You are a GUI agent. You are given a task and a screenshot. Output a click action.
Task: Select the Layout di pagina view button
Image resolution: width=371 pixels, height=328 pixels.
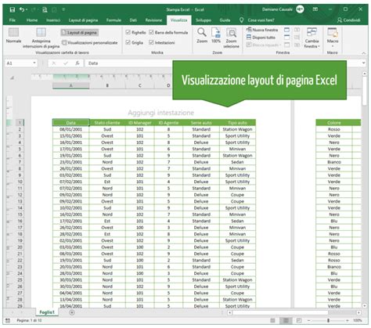(80, 33)
